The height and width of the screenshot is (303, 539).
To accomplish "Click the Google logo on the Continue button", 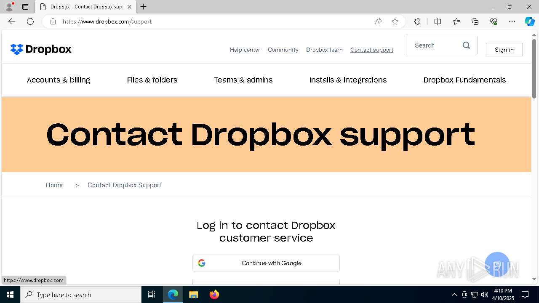I will (x=202, y=263).
